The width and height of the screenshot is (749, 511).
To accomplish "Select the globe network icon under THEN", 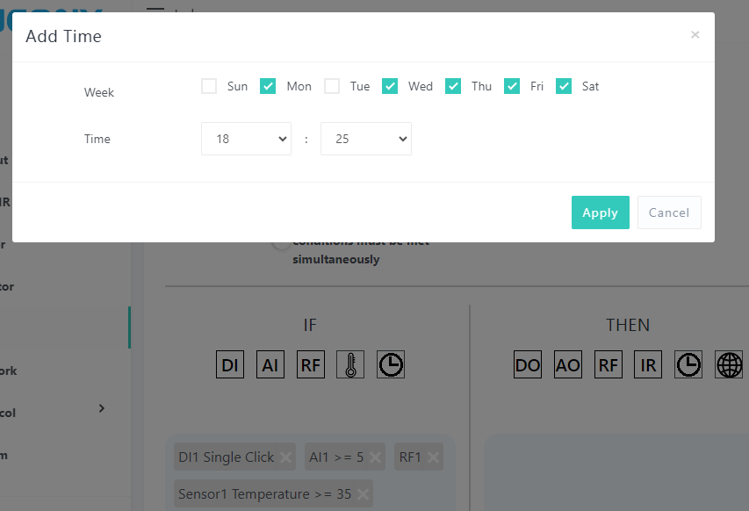I will click(x=730, y=365).
